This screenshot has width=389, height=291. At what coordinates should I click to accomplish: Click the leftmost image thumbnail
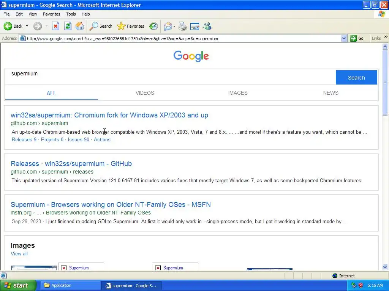(34, 268)
